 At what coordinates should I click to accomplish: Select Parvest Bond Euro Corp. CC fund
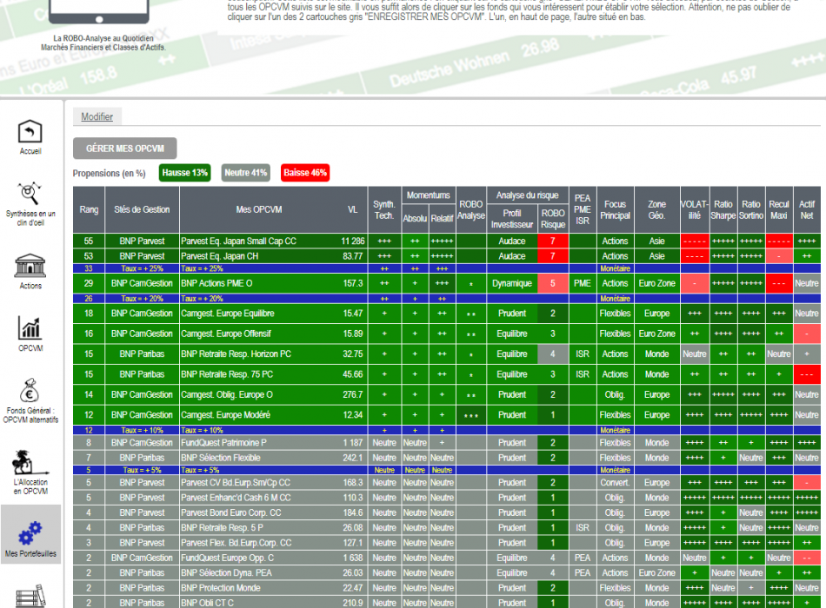[x=231, y=512]
